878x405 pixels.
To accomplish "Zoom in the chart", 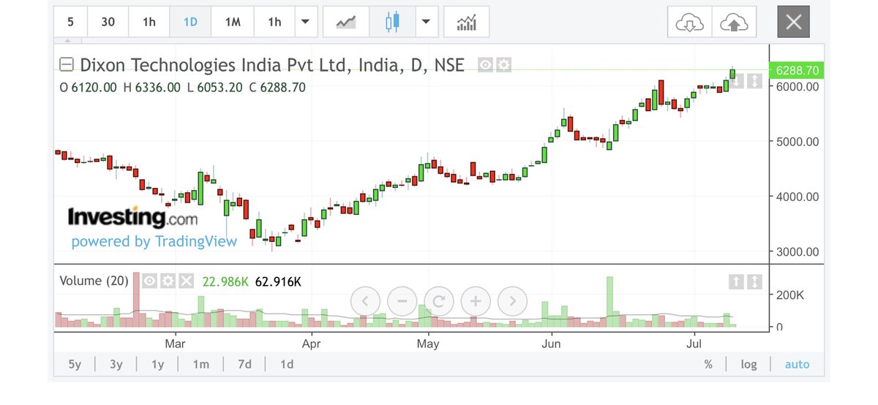I will pyautogui.click(x=476, y=300).
